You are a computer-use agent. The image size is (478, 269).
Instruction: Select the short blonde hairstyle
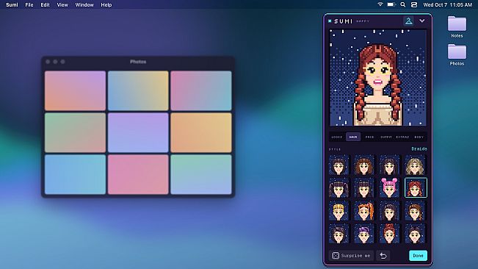pyautogui.click(x=338, y=211)
